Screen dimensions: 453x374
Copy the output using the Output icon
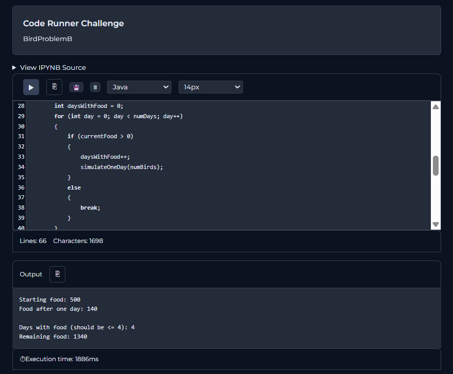(58, 274)
